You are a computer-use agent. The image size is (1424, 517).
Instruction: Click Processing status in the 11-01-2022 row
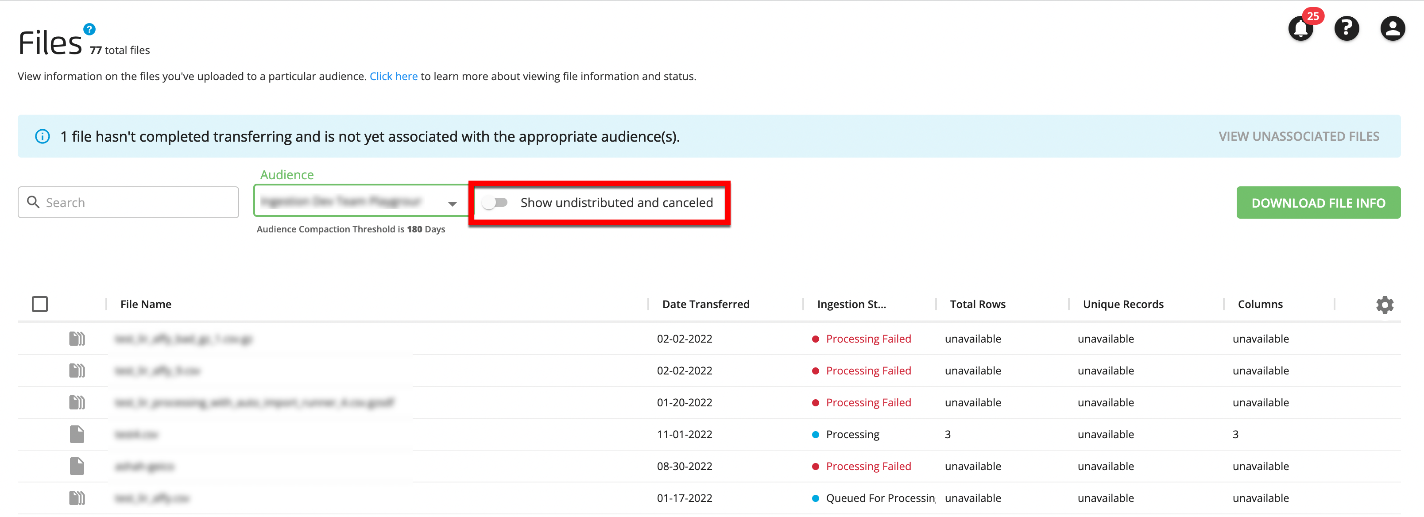tap(852, 435)
